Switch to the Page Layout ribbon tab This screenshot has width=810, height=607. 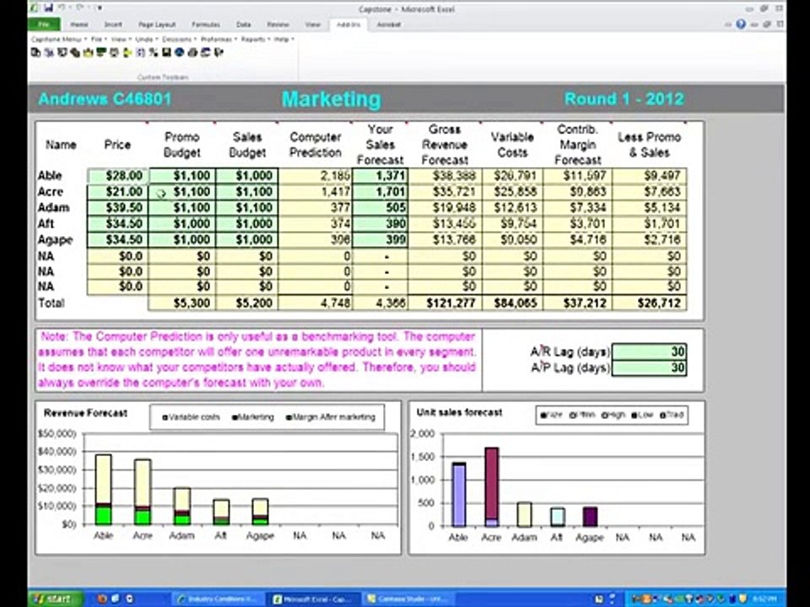159,24
